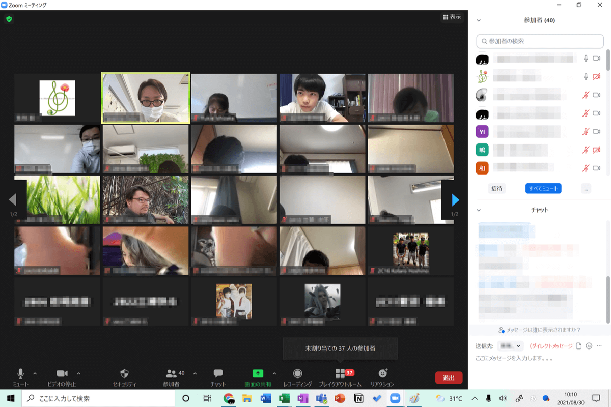Open the 表示 view layout menu

tap(452, 17)
